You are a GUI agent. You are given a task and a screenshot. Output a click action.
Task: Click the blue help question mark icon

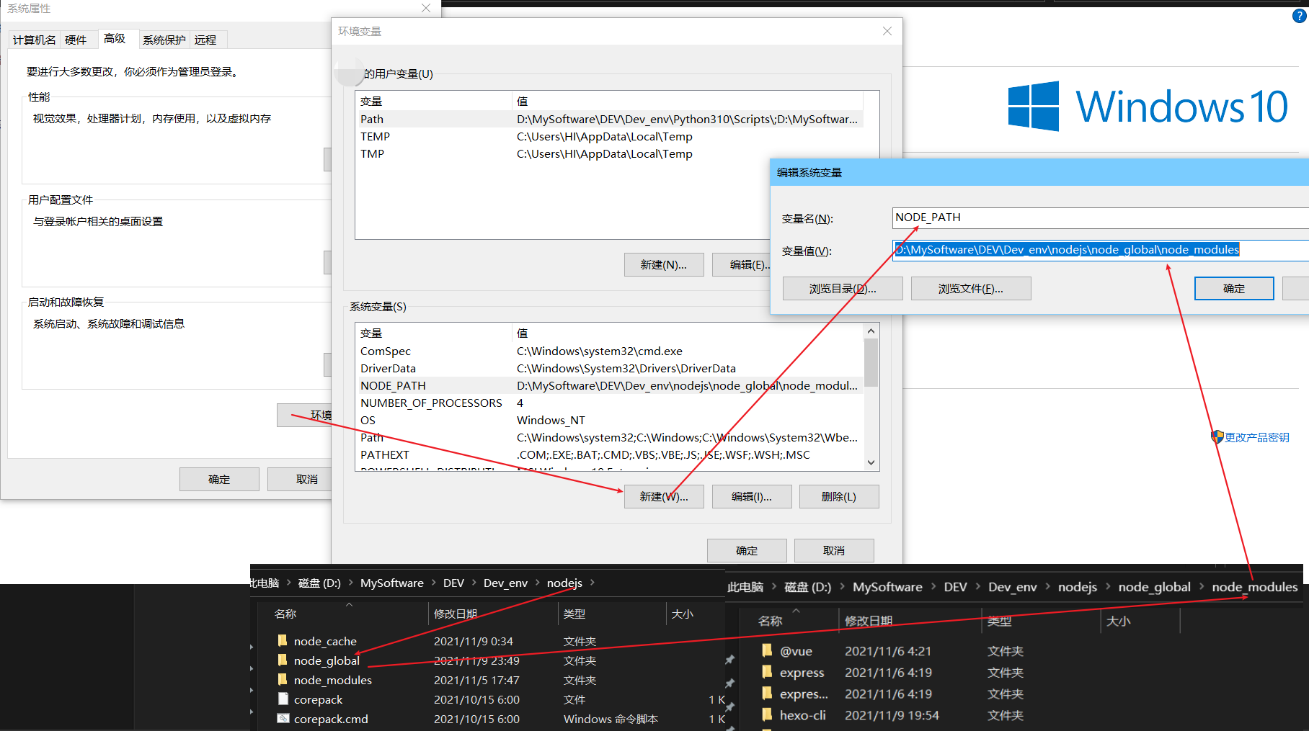[1300, 16]
